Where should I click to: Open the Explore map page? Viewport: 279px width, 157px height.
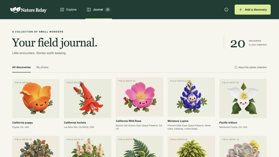[68, 10]
